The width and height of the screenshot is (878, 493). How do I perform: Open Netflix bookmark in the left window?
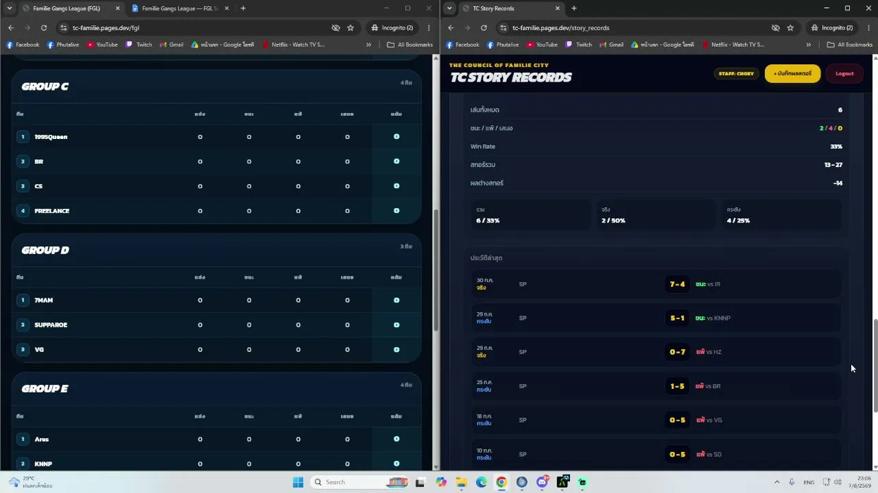293,45
